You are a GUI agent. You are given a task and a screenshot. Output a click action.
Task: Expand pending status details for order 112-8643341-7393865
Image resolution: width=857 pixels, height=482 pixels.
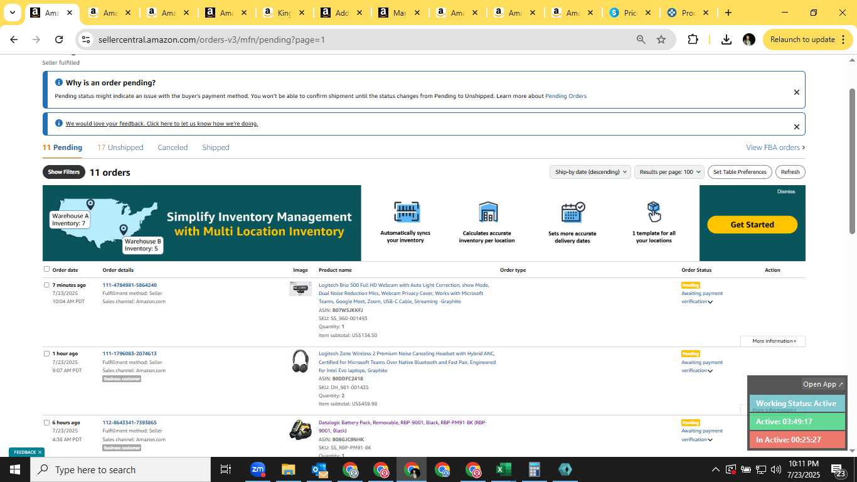pos(710,440)
